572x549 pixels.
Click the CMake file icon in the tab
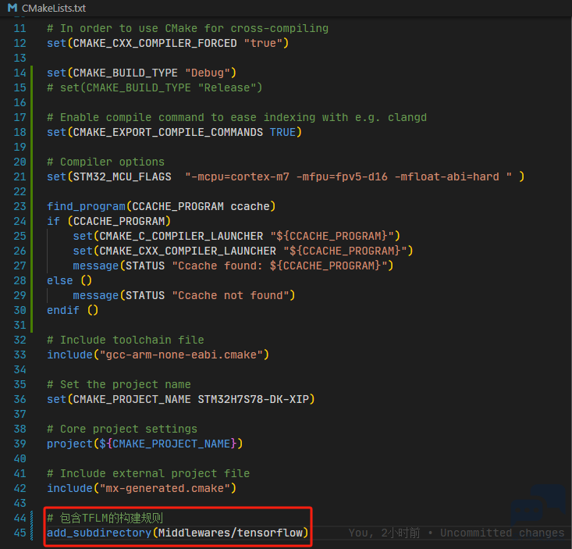[x=12, y=8]
